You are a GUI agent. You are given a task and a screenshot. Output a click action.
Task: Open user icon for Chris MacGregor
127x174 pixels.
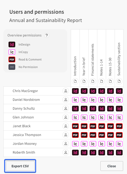tap(66, 91)
